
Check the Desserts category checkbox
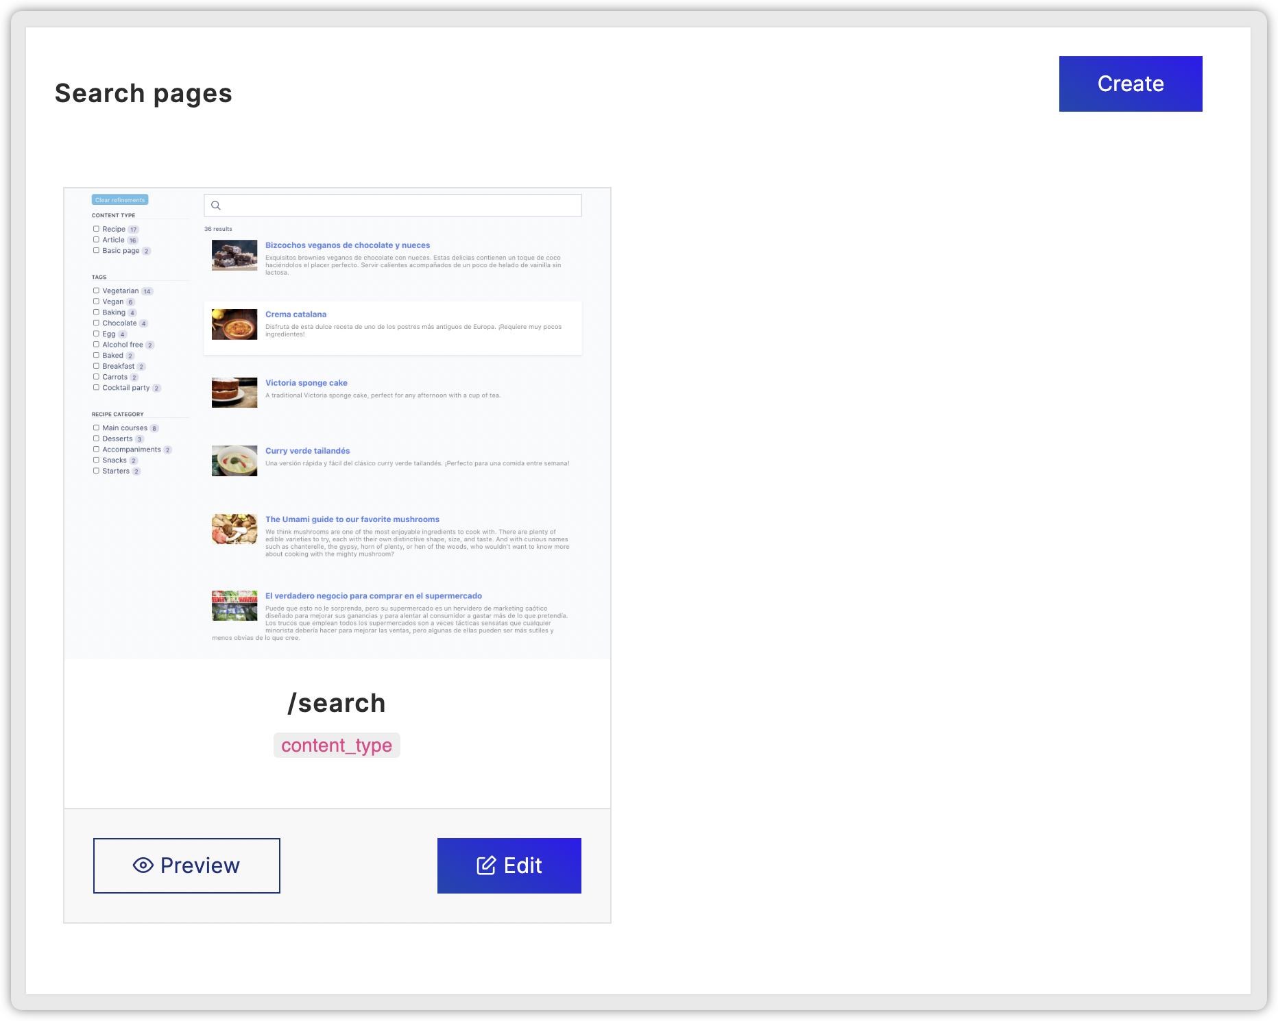[x=96, y=439]
